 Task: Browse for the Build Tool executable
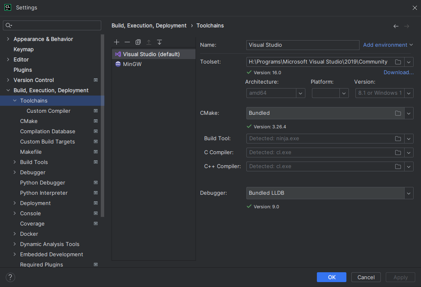[397, 138]
